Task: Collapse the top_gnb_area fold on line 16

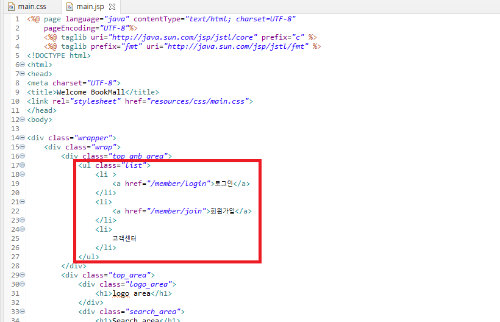Action: pyautogui.click(x=23, y=156)
